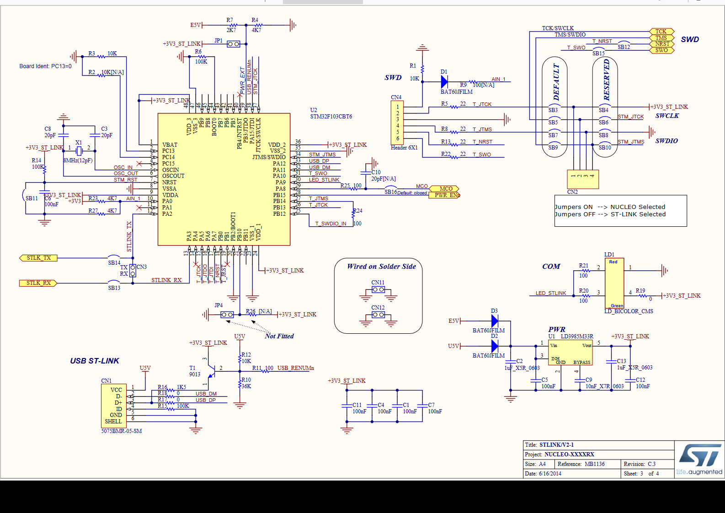Viewport: 725px width, 513px height.
Task: Select the 'life.augmented' tagline
Action: point(699,472)
